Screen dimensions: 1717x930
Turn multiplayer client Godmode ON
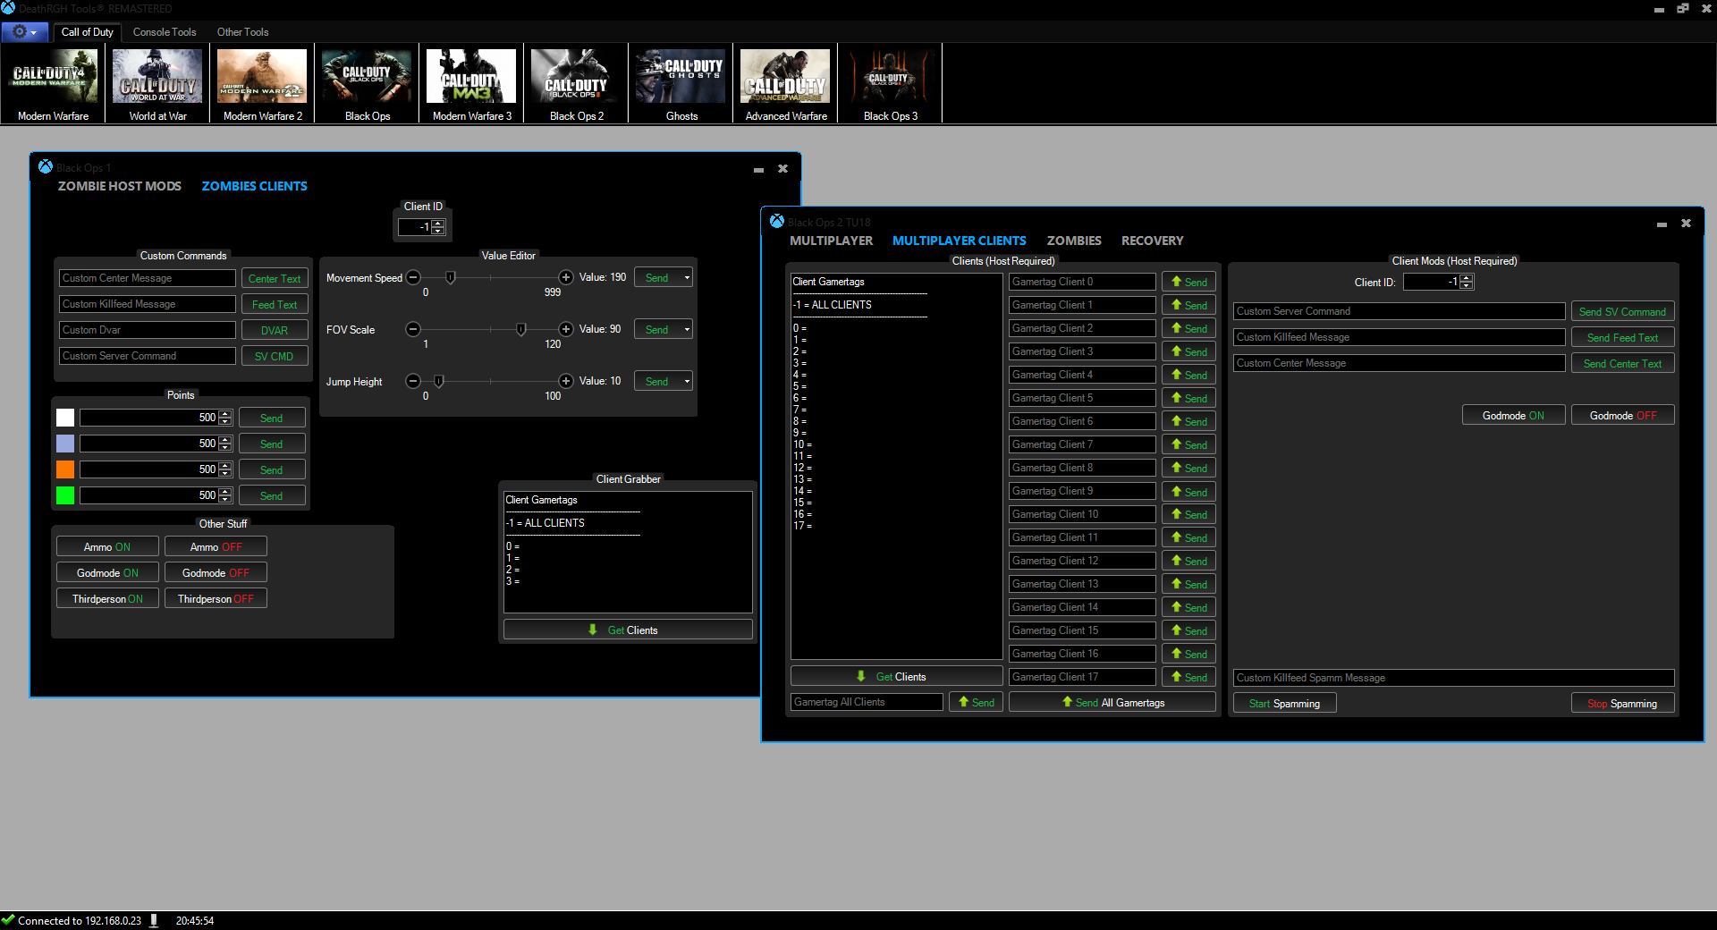click(1513, 416)
